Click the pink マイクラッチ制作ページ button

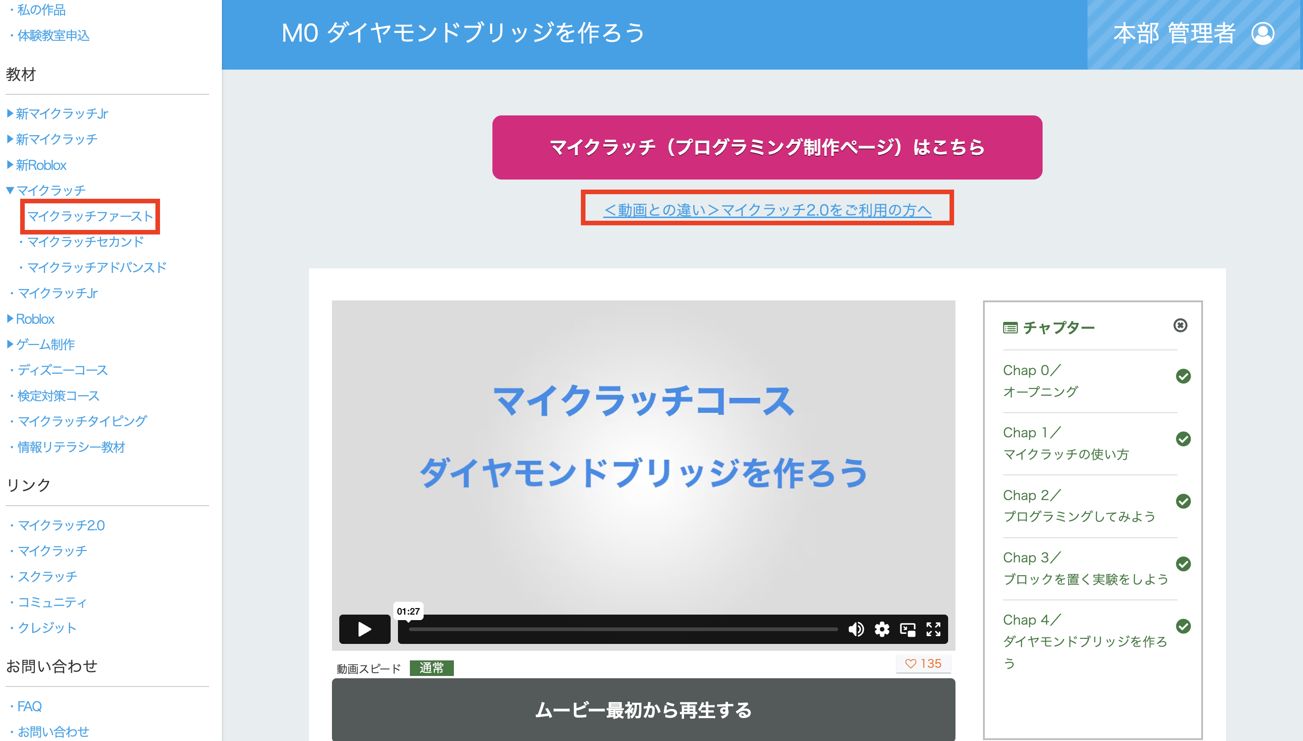[x=767, y=147]
